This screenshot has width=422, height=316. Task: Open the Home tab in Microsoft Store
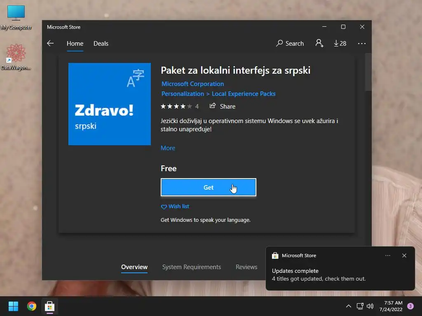75,44
